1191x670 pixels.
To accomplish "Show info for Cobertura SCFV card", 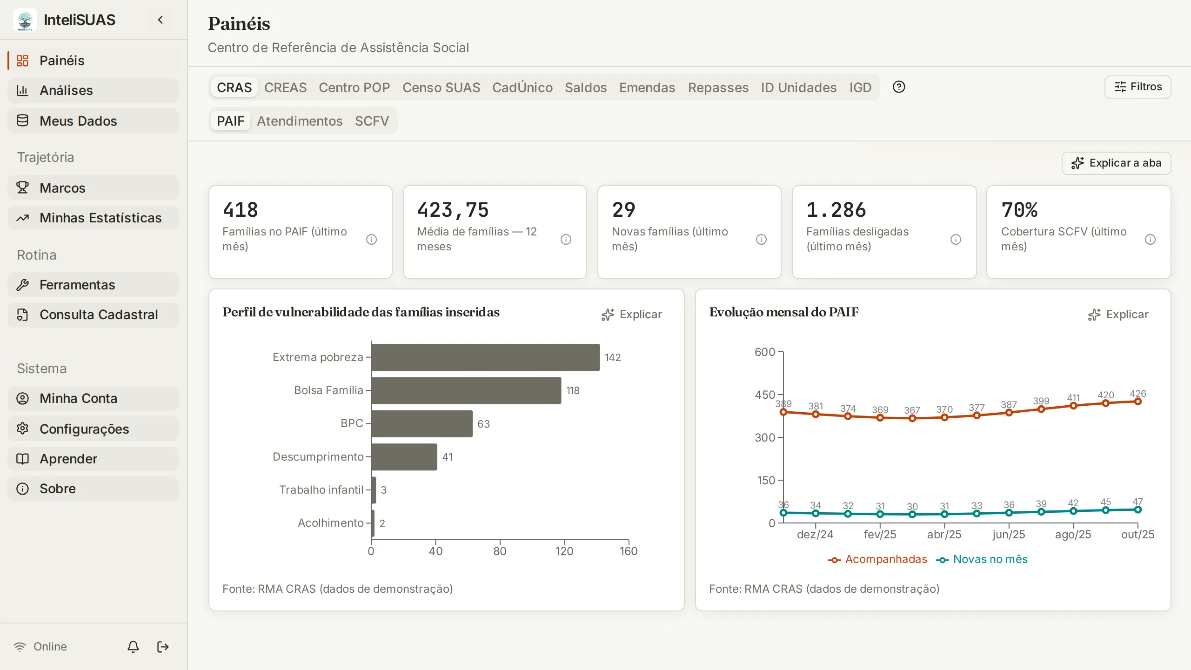I will coord(1150,239).
